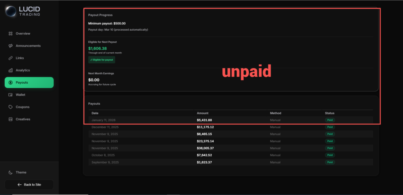Click the Overview grid icon

[11, 33]
